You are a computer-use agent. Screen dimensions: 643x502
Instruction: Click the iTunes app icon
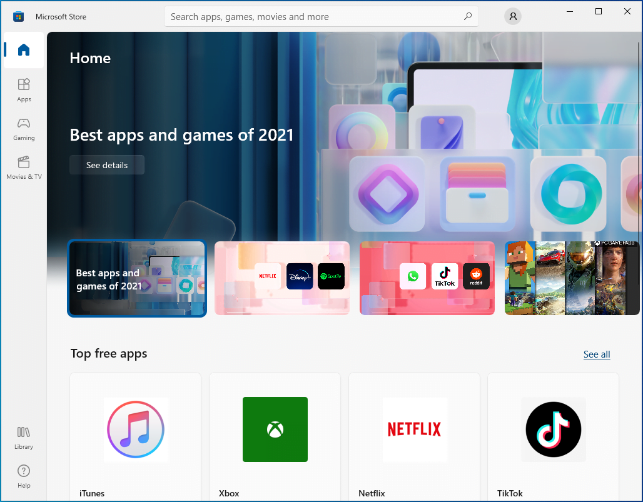coord(136,429)
